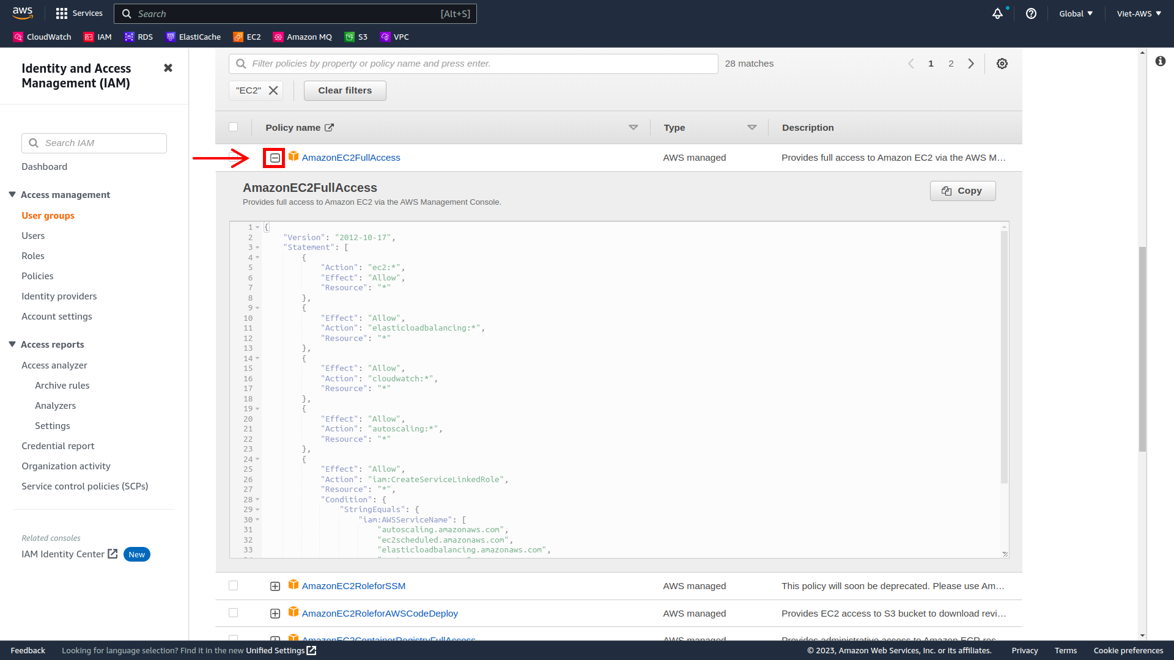1174x660 pixels.
Task: Select the AmazonEC2RoleforAWSCodeDeploy checkbox
Action: click(234, 613)
